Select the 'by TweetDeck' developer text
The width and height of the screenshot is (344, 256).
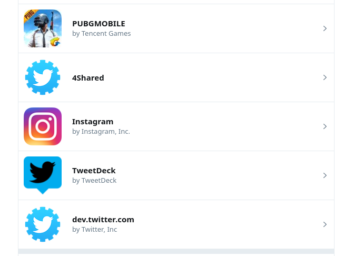coord(94,180)
